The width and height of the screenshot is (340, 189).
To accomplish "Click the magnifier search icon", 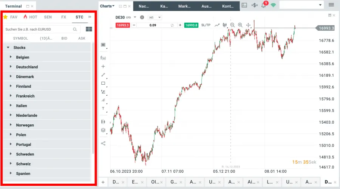I will (75, 29).
